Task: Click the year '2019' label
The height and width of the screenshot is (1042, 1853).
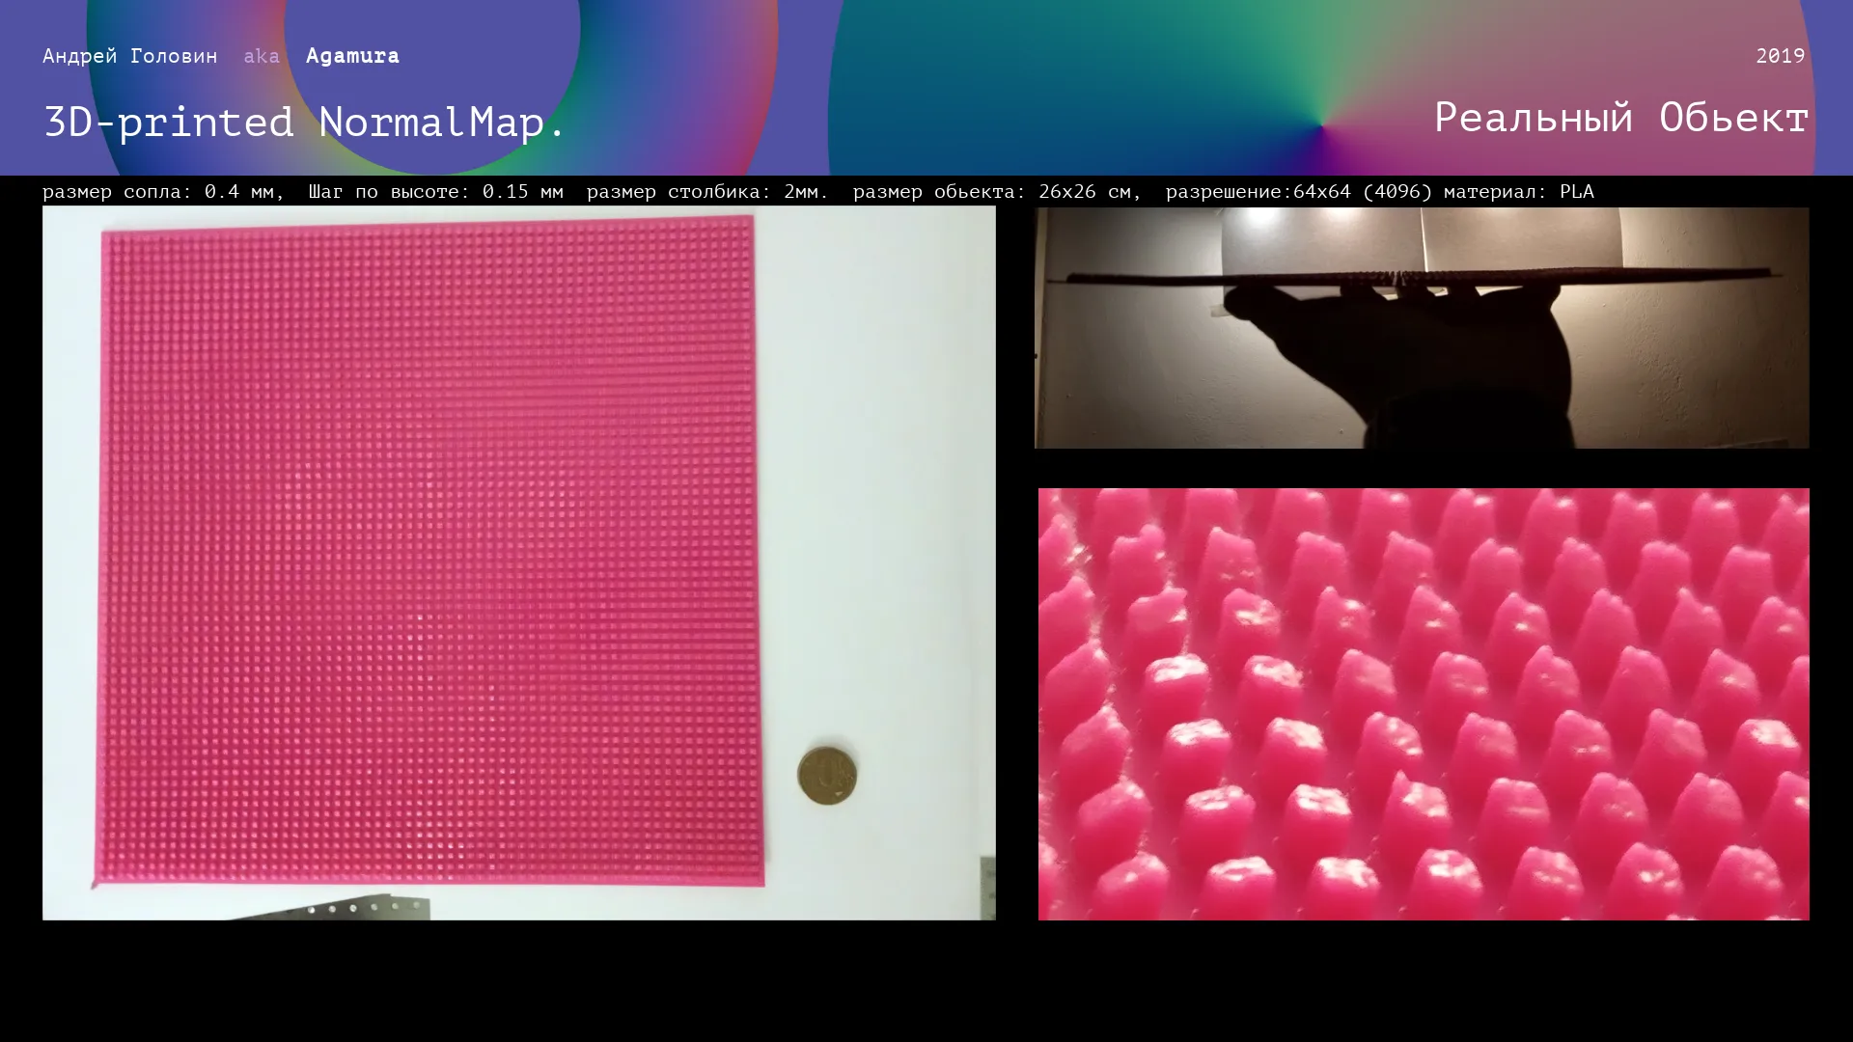Action: (1780, 56)
